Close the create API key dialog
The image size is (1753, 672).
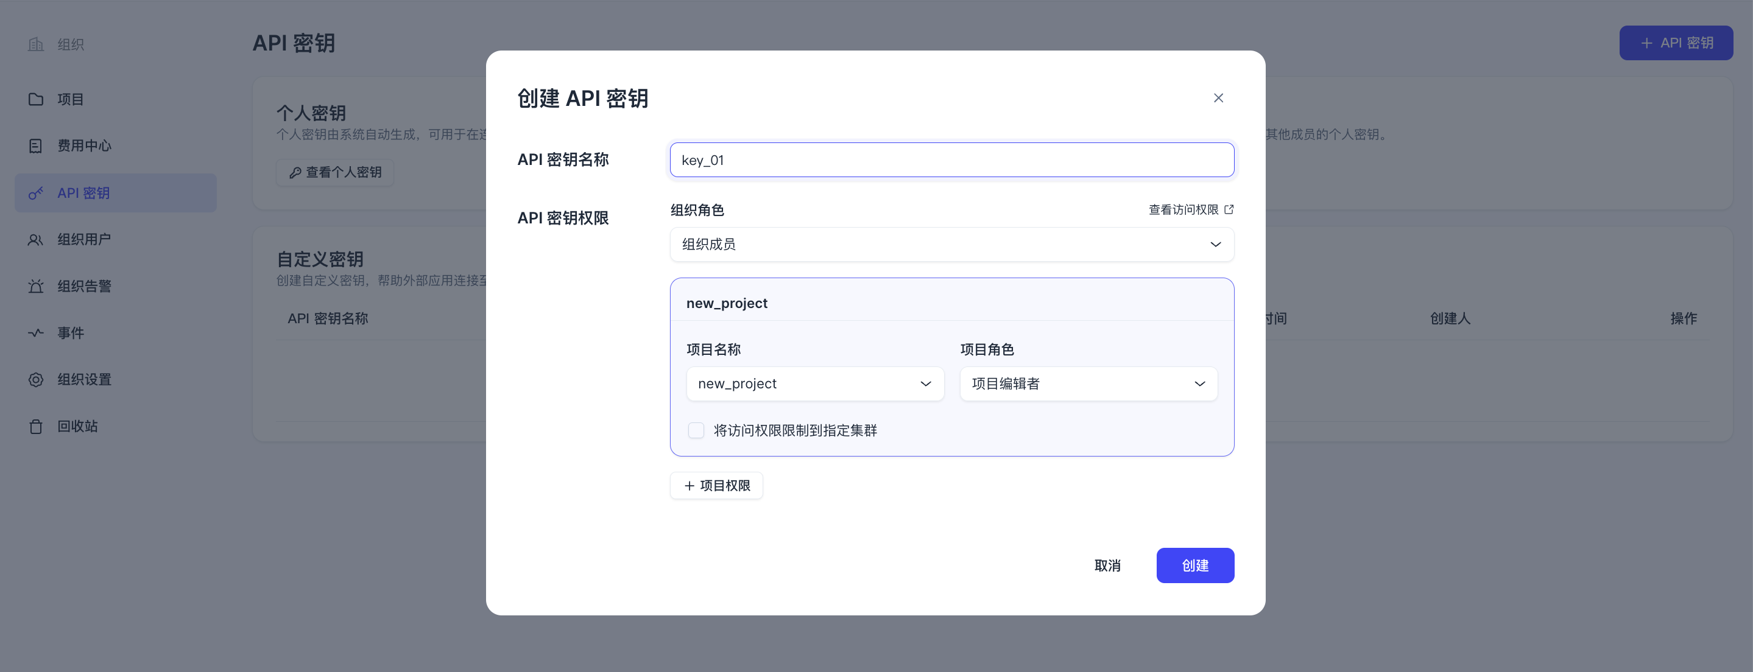(x=1218, y=98)
